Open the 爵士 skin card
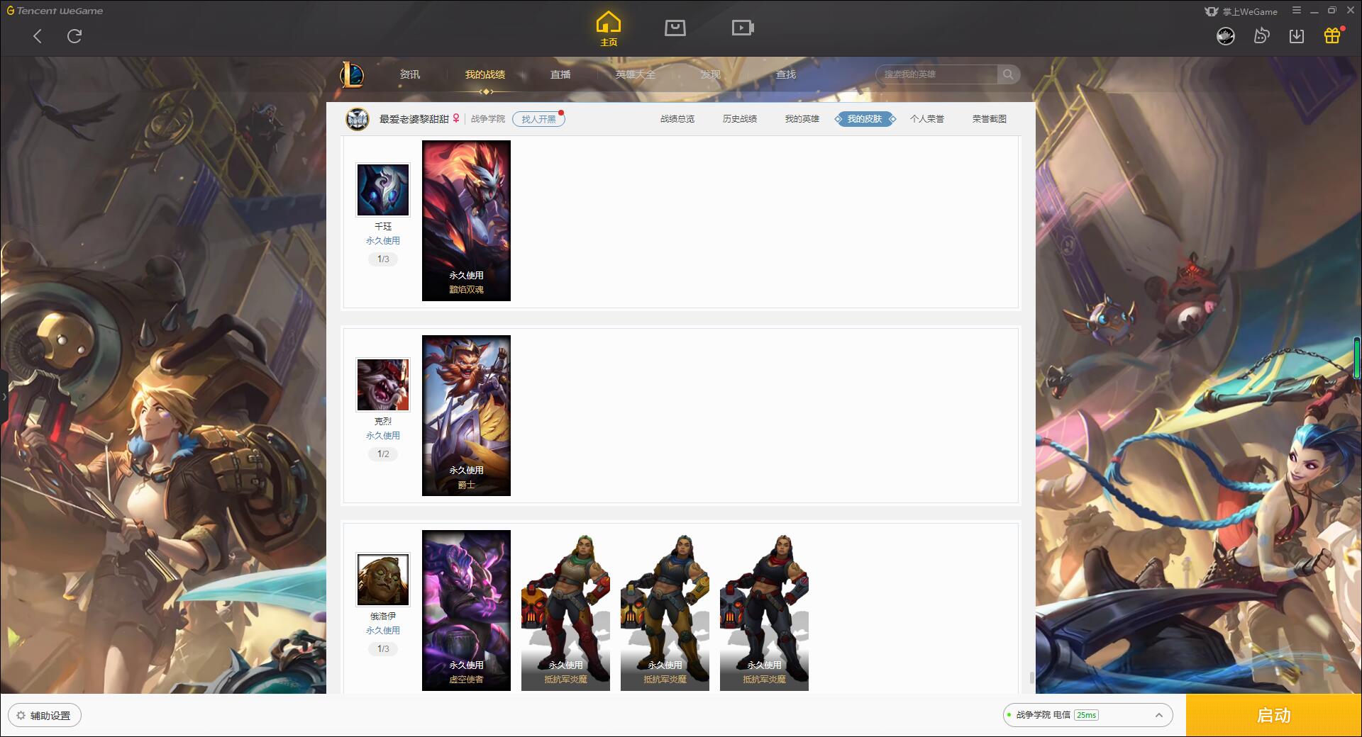Image resolution: width=1362 pixels, height=737 pixels. [466, 415]
